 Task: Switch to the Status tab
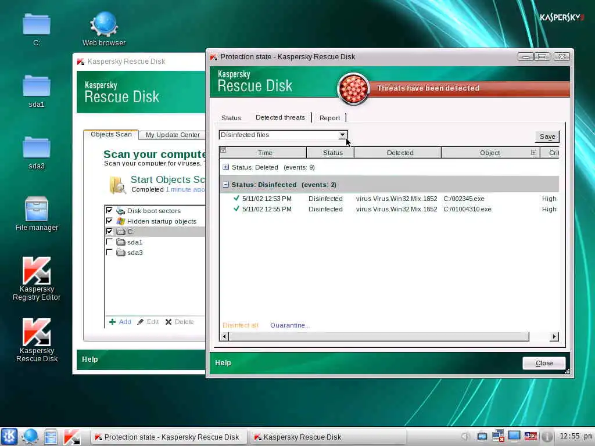pyautogui.click(x=231, y=118)
